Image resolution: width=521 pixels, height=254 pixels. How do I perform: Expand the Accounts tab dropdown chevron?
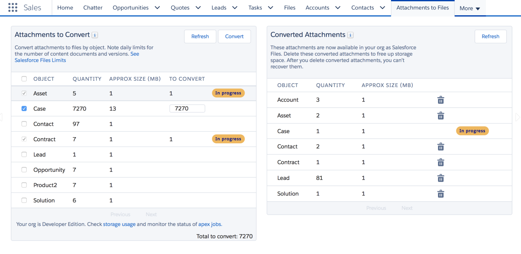tap(338, 8)
